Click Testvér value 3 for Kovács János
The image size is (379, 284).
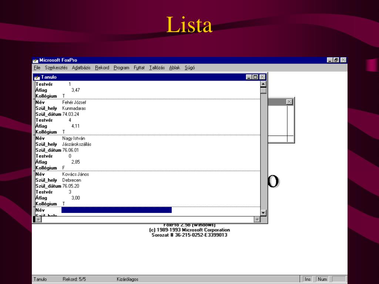(70, 192)
